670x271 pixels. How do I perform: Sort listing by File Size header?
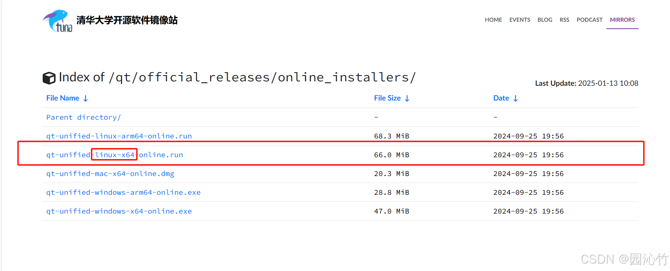pyautogui.click(x=387, y=98)
